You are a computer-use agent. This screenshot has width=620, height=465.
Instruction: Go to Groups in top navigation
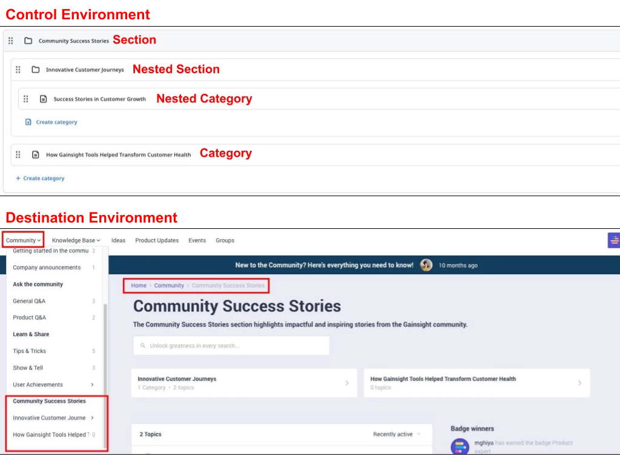coord(225,240)
